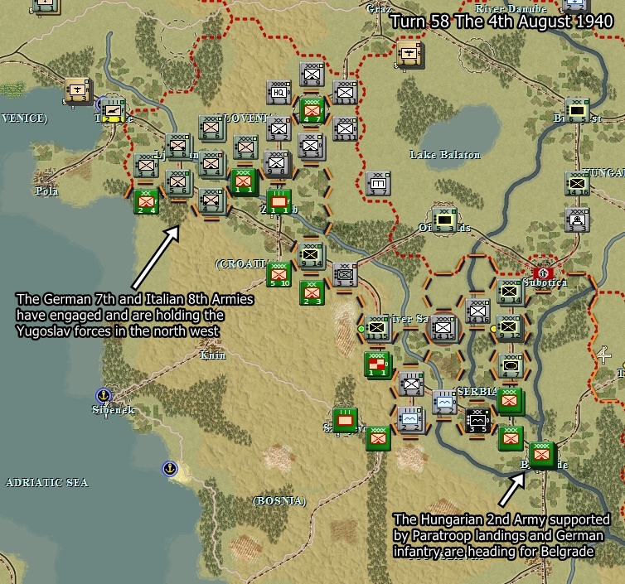The width and height of the screenshot is (625, 584).
Task: Click the green Yugoslav division marked 2 4
Action: [146, 201]
